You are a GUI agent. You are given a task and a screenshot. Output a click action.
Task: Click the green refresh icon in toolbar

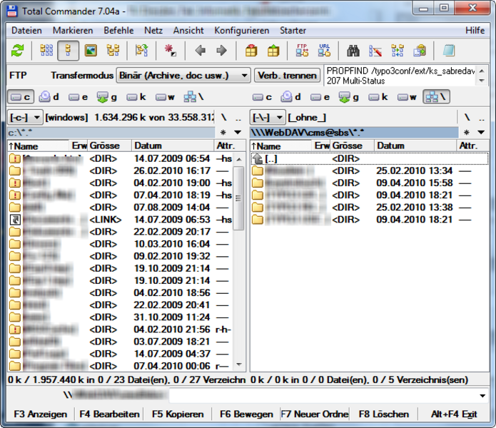tap(18, 51)
